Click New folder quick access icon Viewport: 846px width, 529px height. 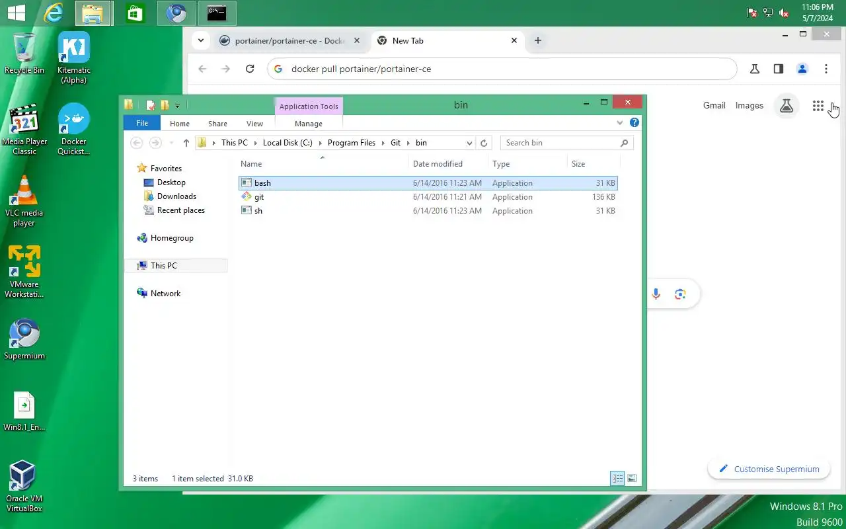tap(165, 104)
